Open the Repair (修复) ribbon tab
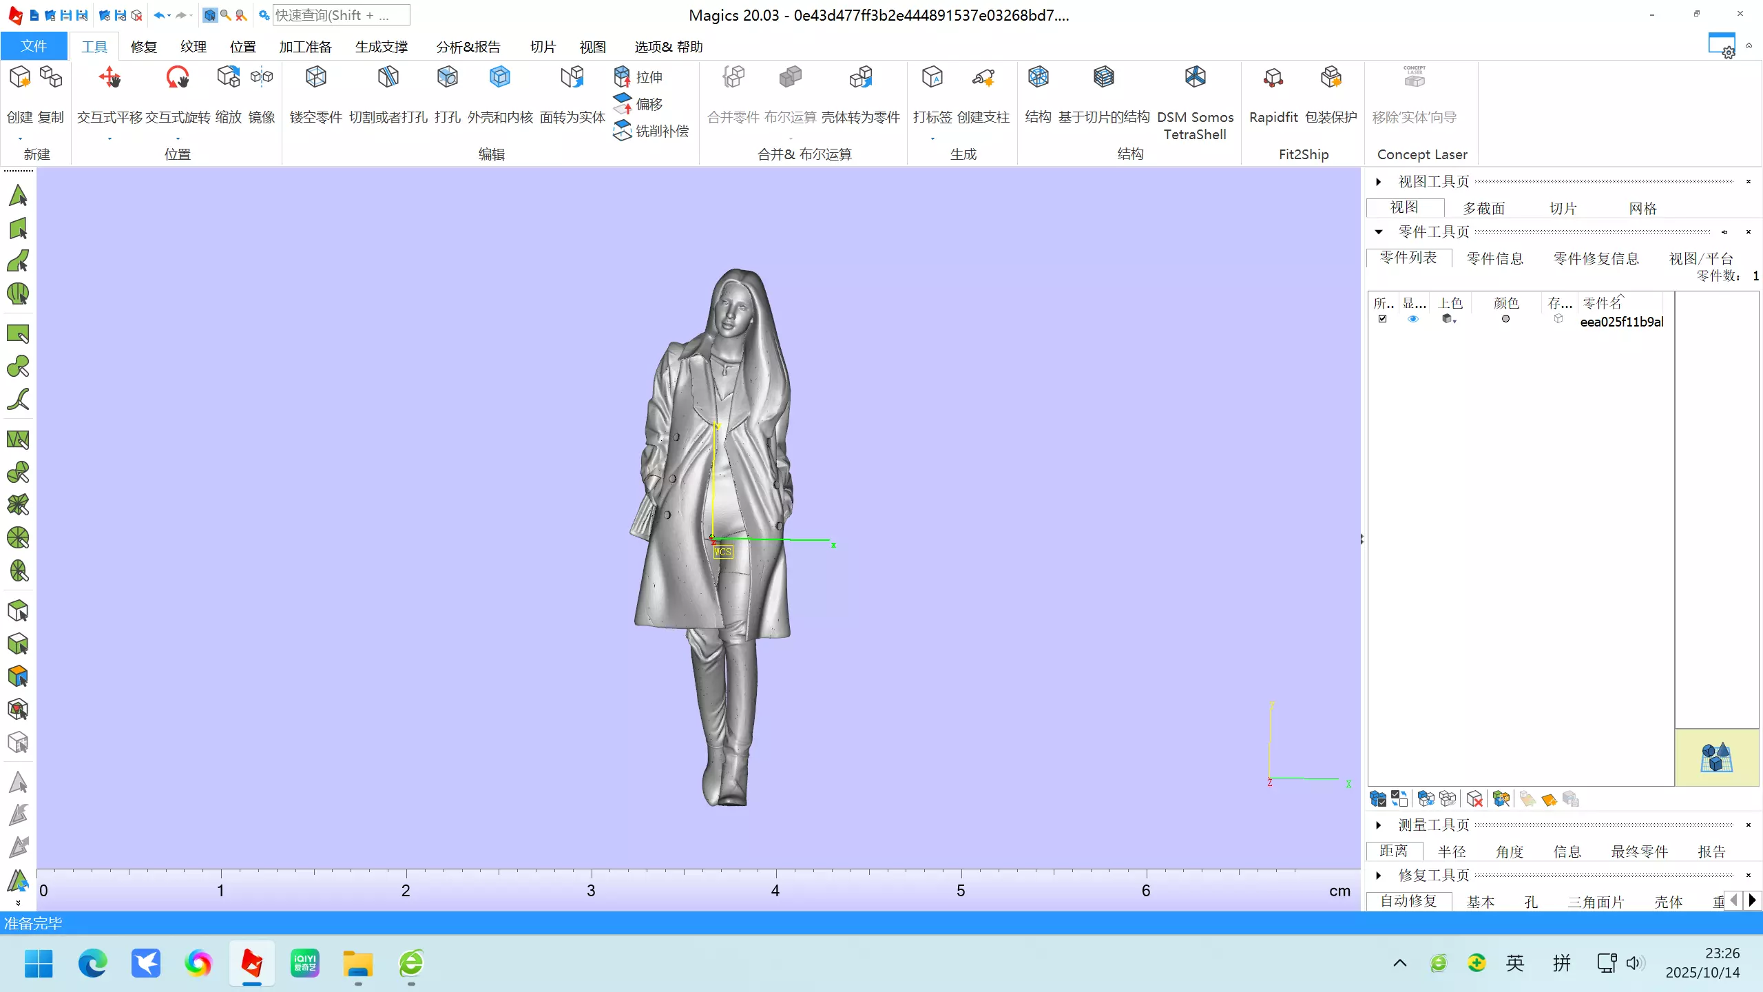The image size is (1763, 992). pos(144,47)
